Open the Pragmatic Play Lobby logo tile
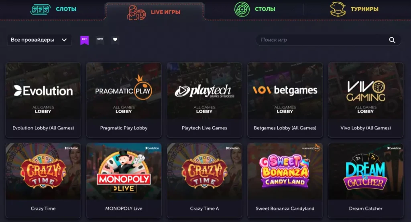 click(x=124, y=91)
